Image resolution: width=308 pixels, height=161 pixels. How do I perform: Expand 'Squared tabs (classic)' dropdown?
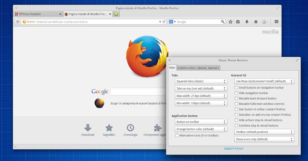tap(201, 81)
